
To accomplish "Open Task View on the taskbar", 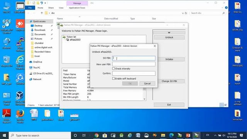I will (84, 136).
